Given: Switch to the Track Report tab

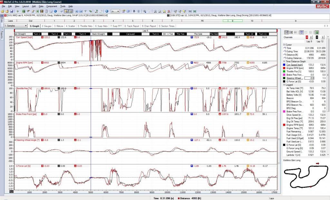Looking at the screenshot, I should (131, 26).
